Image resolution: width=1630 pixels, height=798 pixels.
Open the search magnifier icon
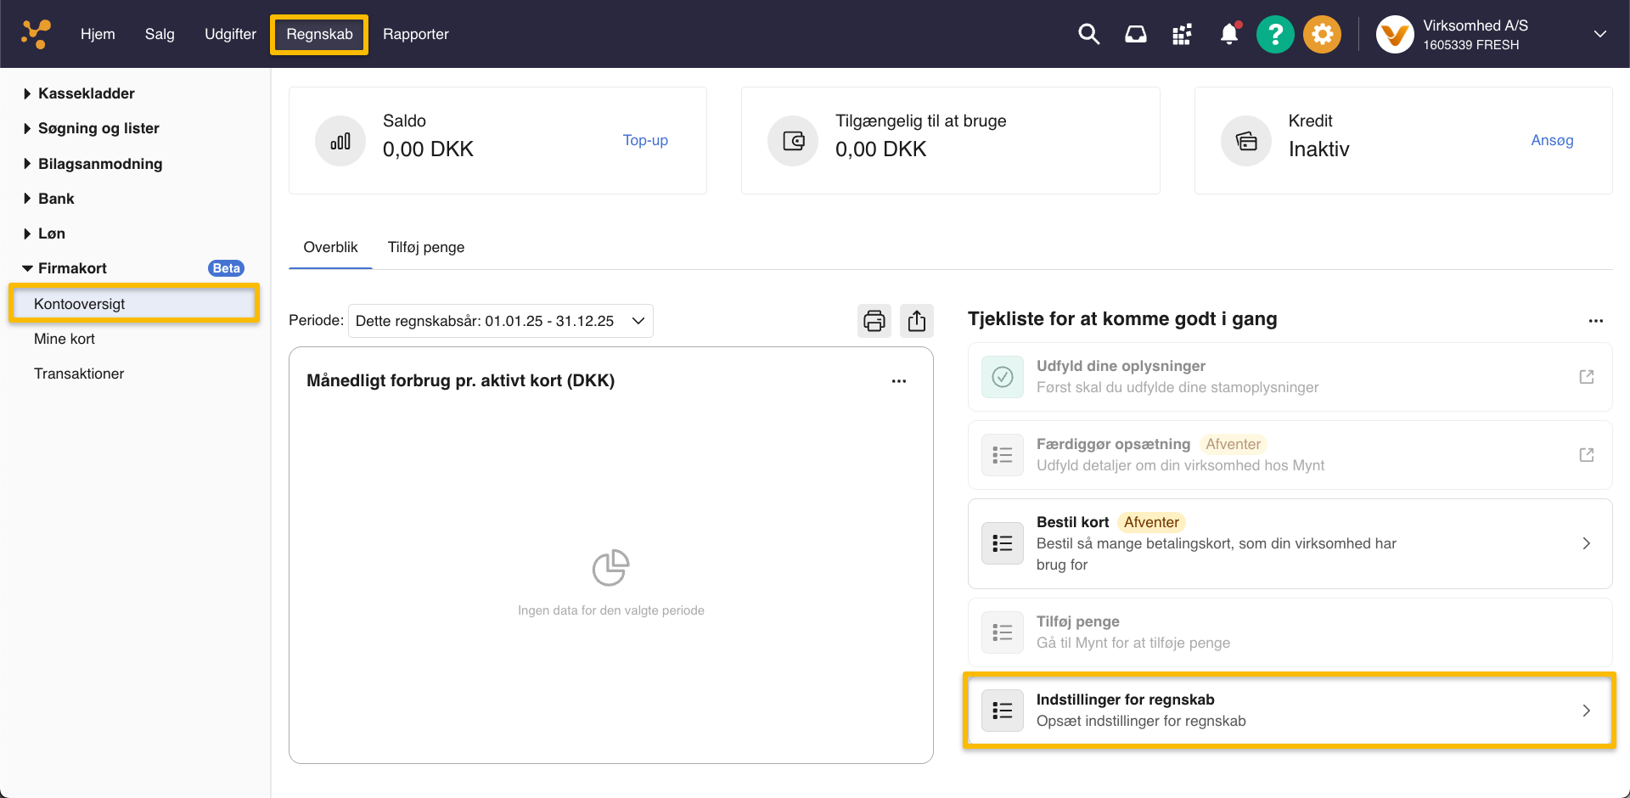(x=1088, y=34)
